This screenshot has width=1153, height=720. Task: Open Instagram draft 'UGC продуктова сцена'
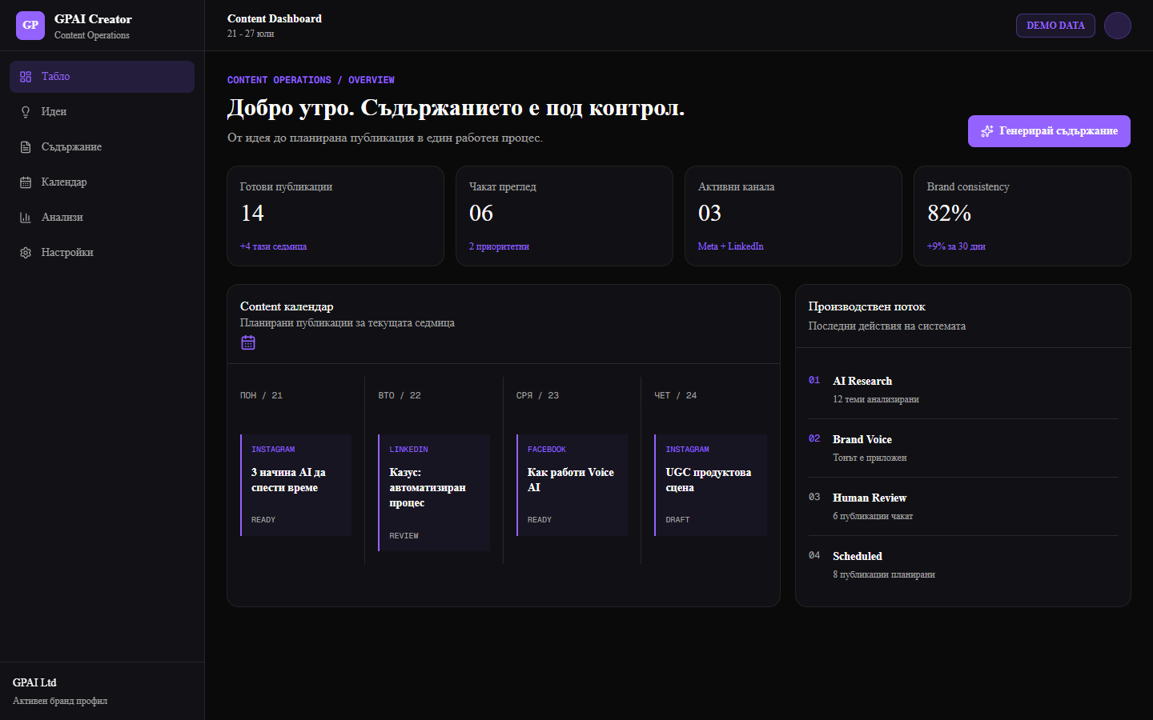710,485
